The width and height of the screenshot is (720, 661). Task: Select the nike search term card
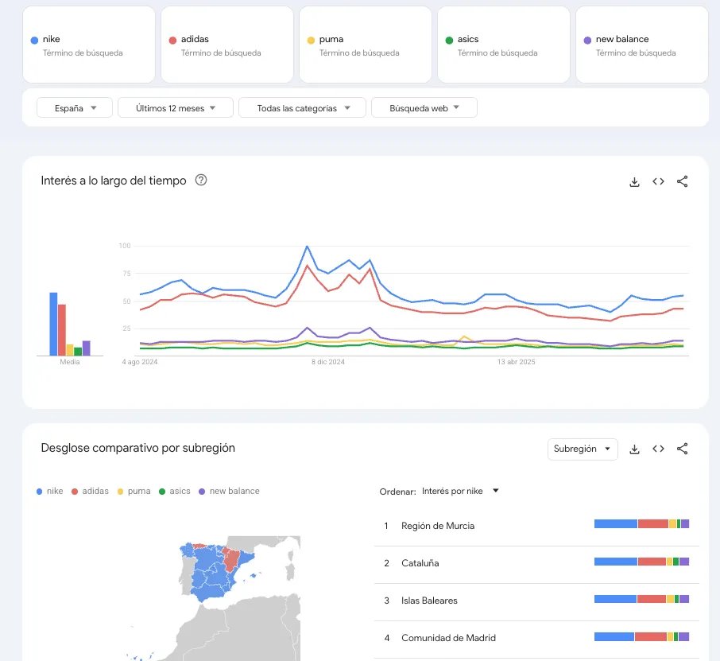pos(89,45)
